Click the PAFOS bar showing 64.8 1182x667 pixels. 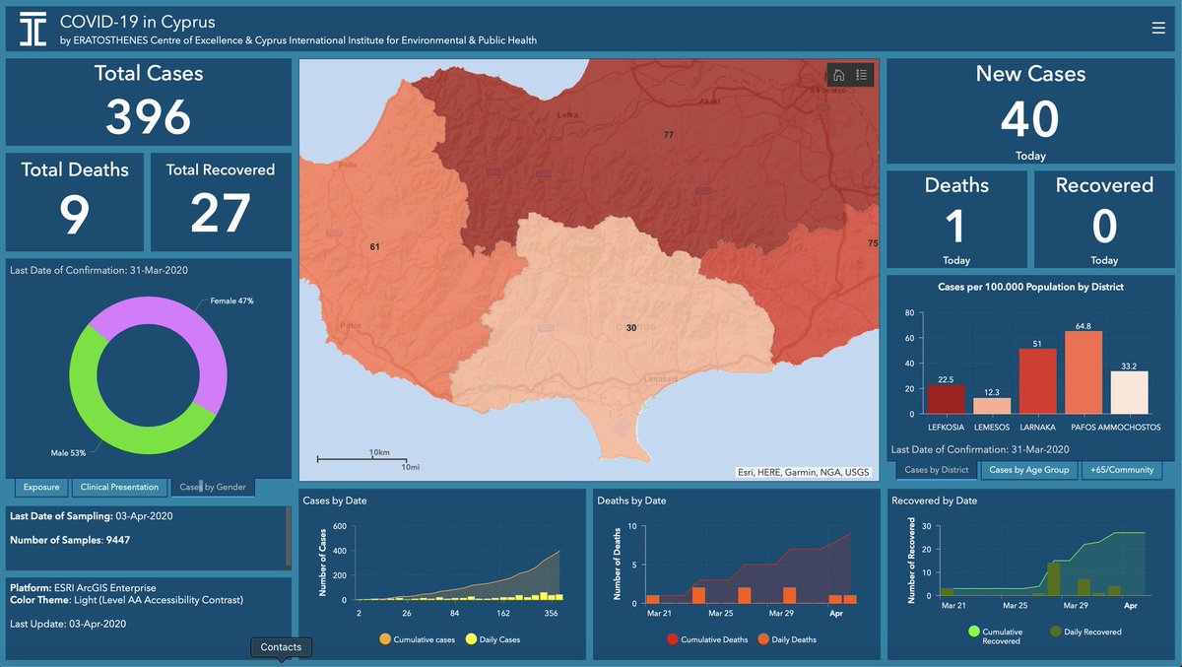pos(1083,371)
